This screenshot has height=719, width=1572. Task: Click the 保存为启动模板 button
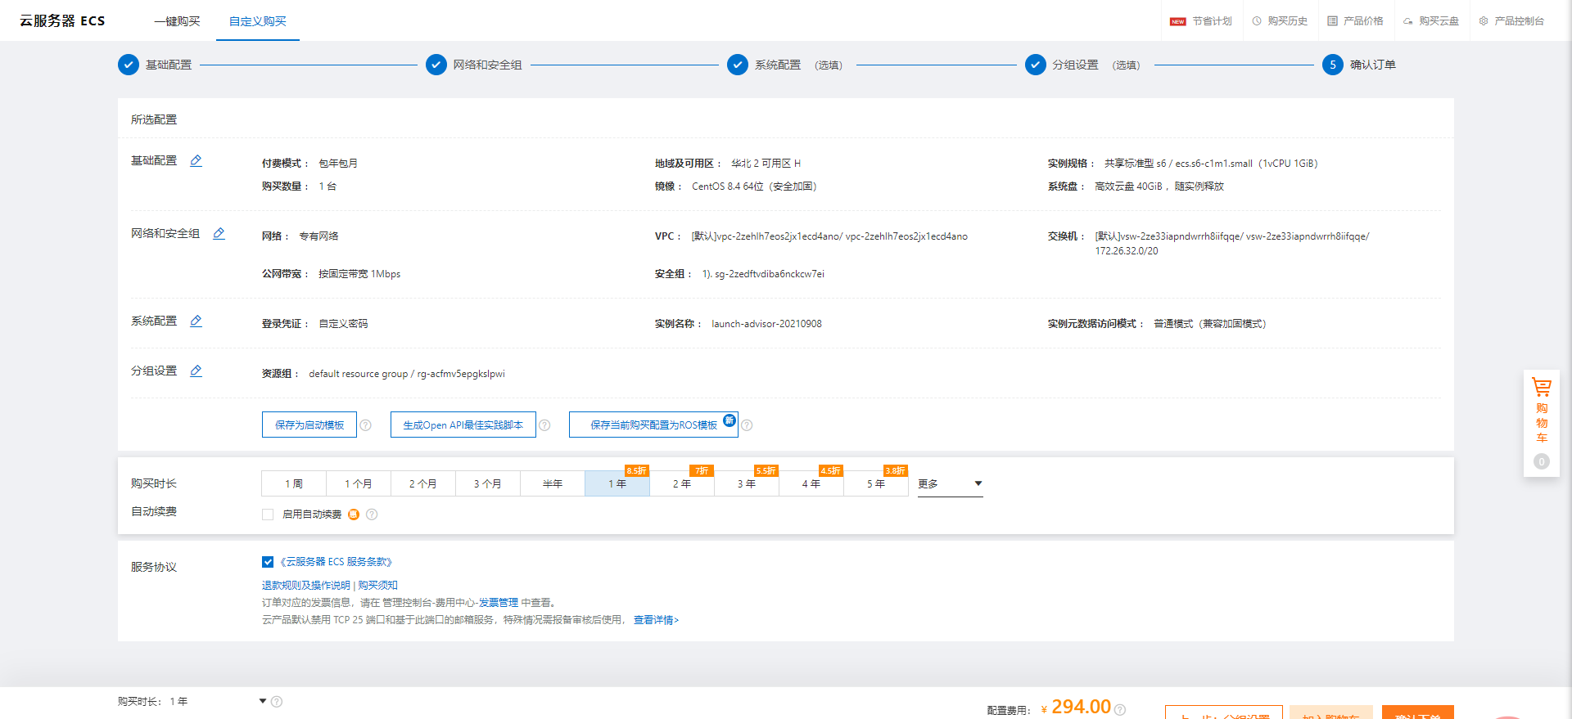309,425
